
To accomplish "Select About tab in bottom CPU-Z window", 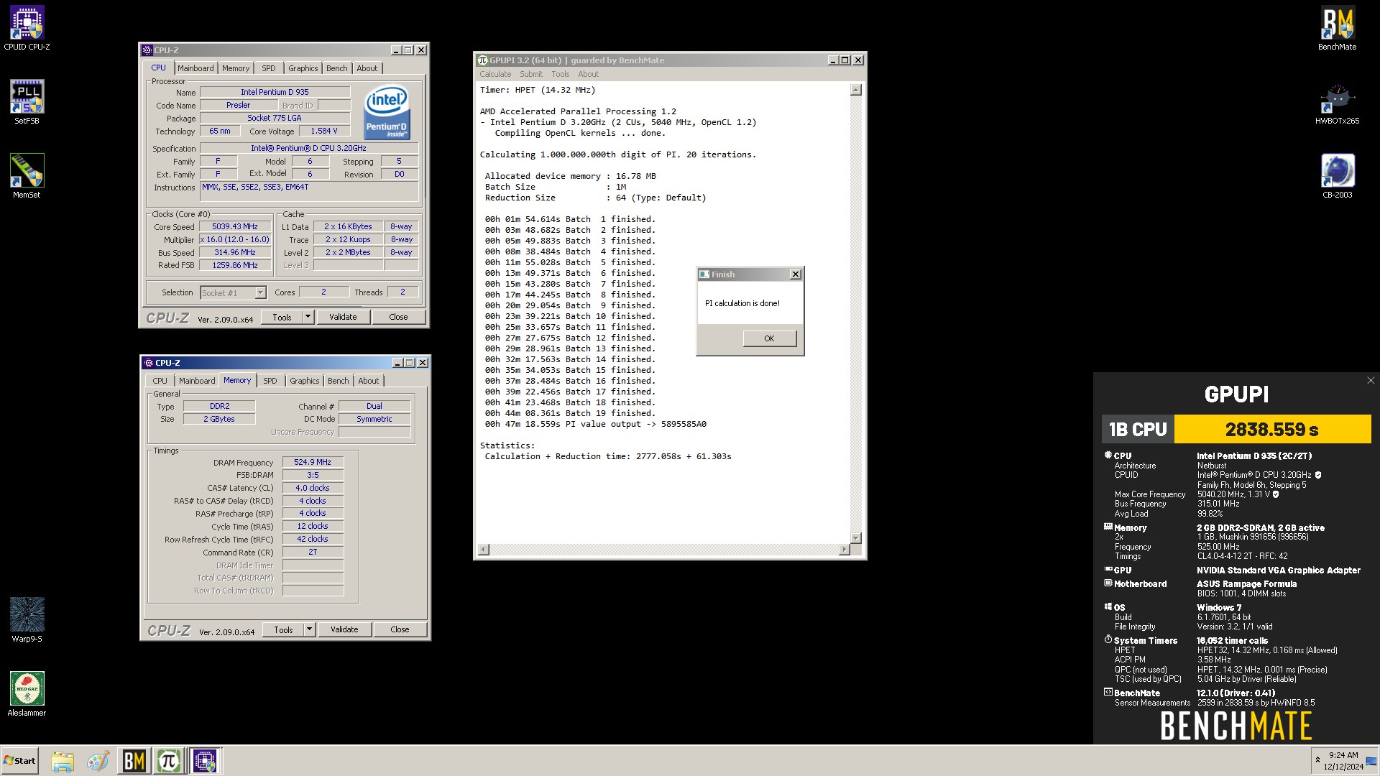I will [x=369, y=381].
